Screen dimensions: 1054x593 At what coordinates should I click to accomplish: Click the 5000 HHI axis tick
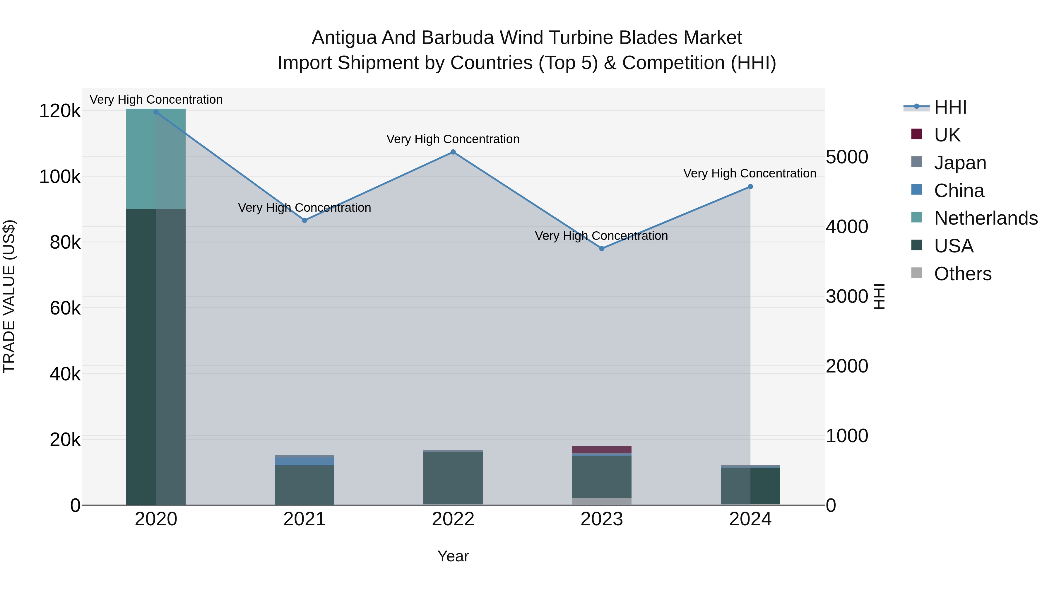[847, 157]
